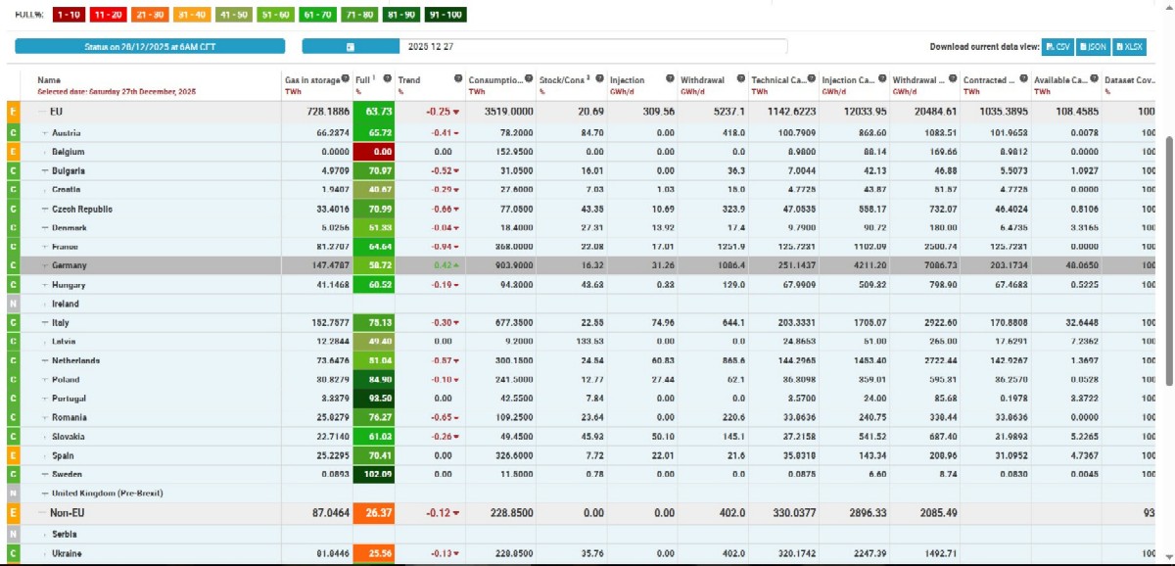This screenshot has height=566, width=1175.
Task: Download the data view as JSON
Action: click(1093, 46)
